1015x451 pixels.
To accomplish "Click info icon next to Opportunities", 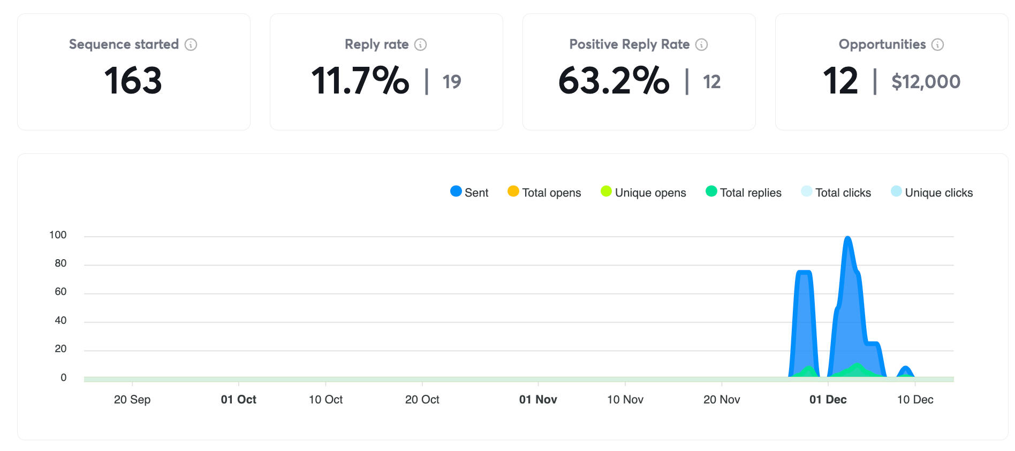I will pyautogui.click(x=937, y=44).
